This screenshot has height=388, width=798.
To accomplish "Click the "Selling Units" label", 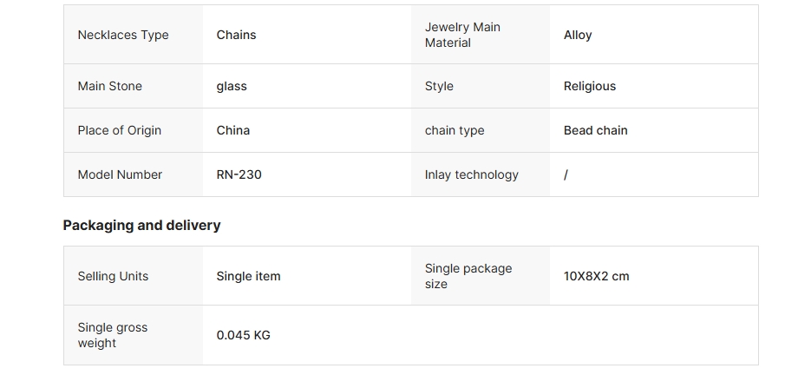I will [113, 276].
